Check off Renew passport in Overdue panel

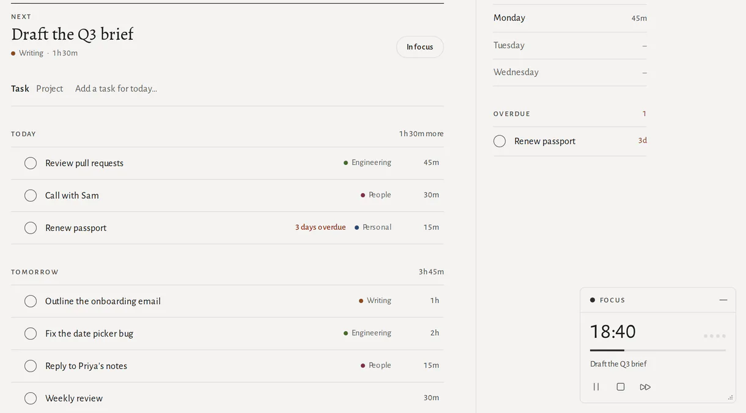click(500, 141)
